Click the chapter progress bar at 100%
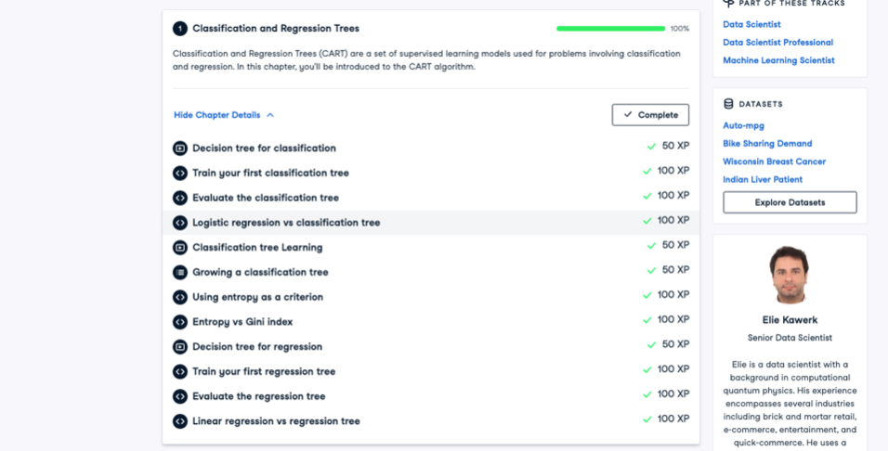This screenshot has height=451, width=888. coord(610,29)
